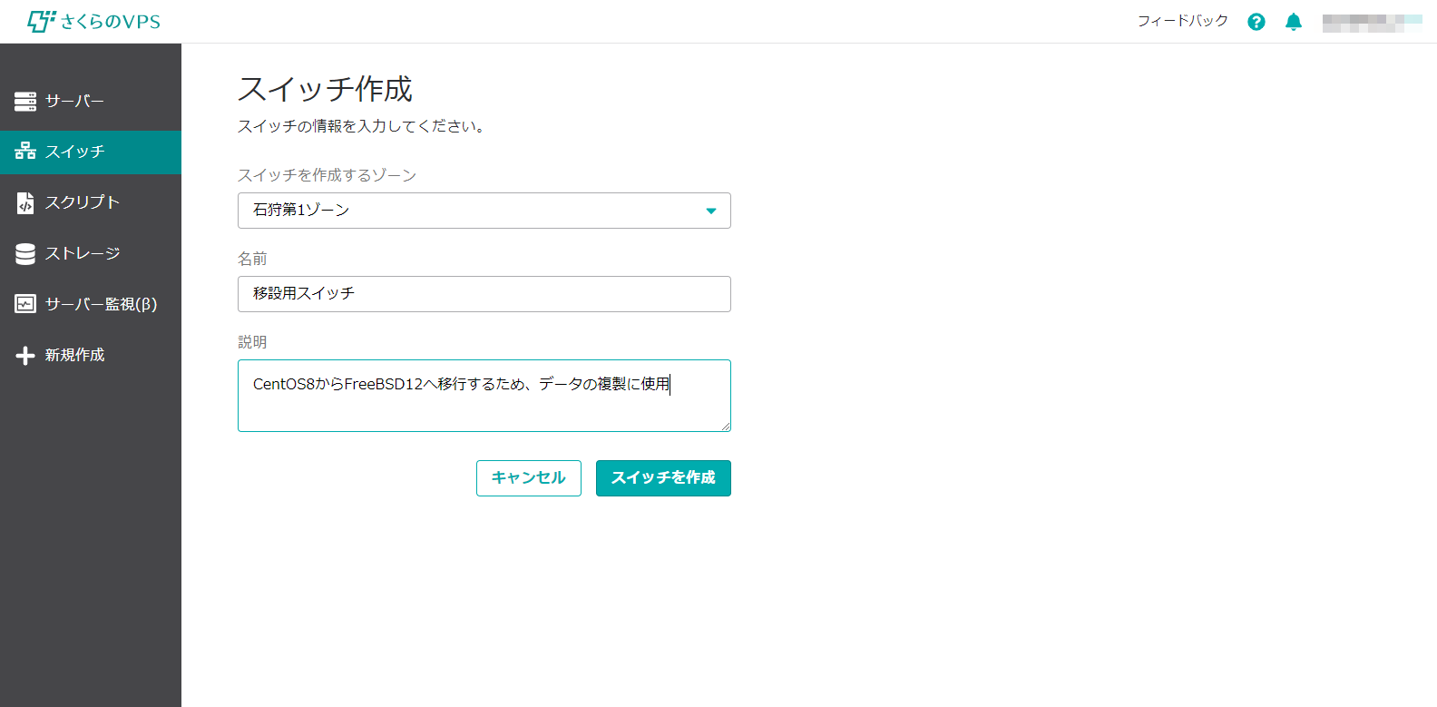Open the サーバー list via its rack icon

coord(25,101)
